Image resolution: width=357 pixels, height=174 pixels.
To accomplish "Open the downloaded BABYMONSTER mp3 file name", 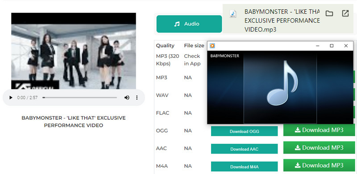I will pyautogui.click(x=282, y=20).
